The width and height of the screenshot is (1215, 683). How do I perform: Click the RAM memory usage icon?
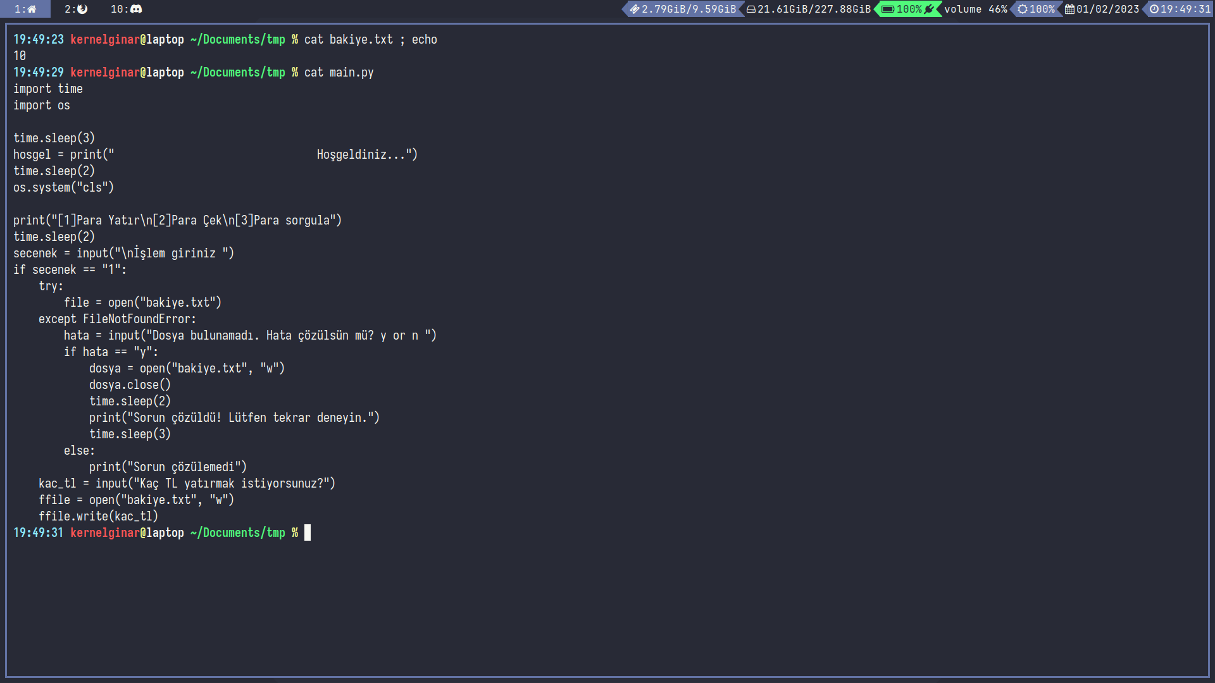pyautogui.click(x=634, y=9)
